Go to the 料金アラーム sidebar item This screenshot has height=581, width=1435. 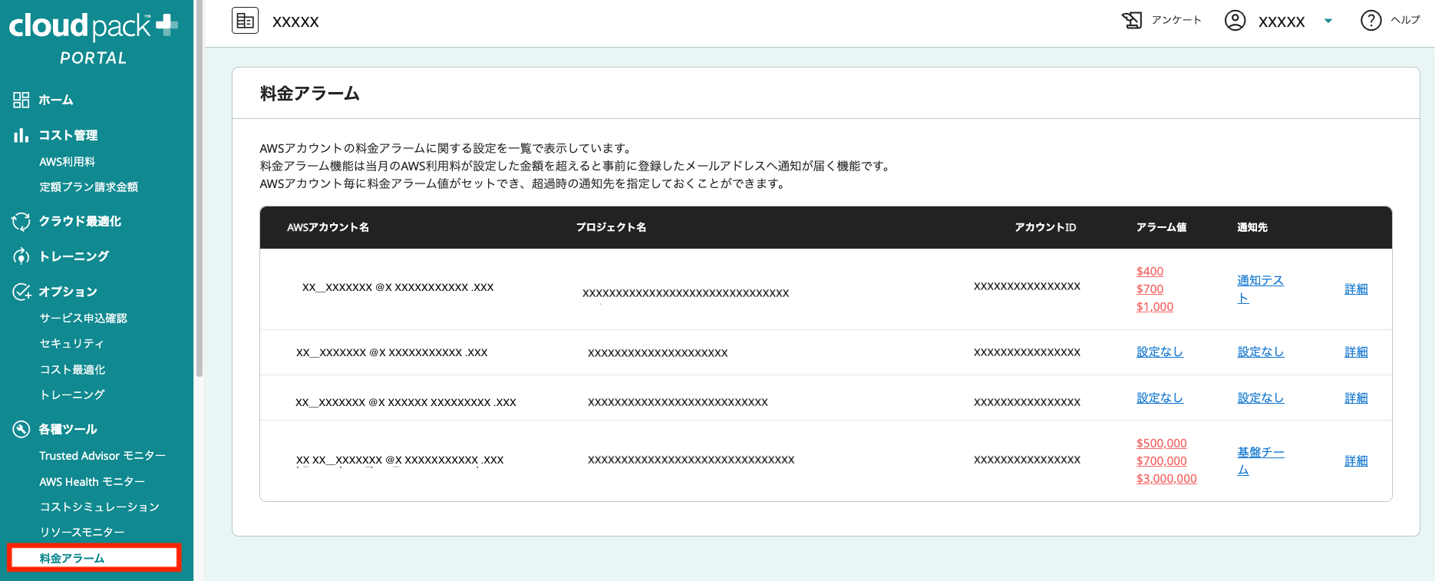(x=72, y=558)
